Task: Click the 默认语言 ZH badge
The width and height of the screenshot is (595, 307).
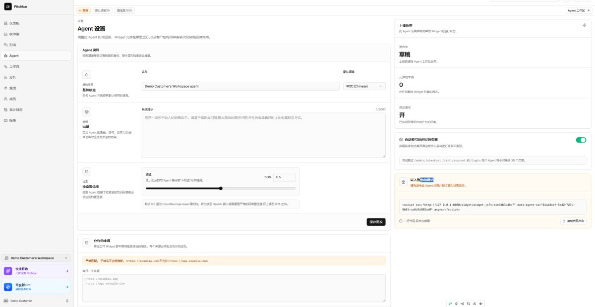Action: (x=103, y=10)
